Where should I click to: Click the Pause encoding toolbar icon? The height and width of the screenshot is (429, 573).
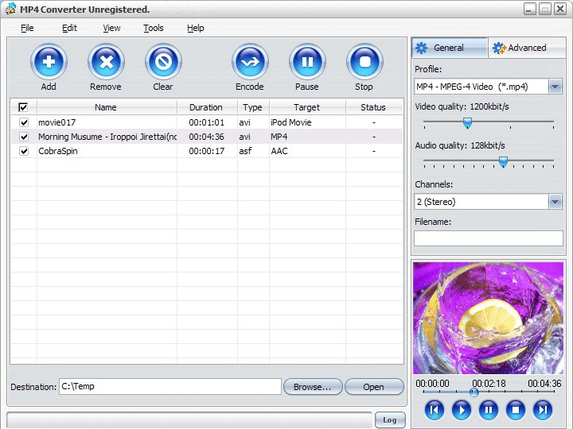[x=307, y=62]
